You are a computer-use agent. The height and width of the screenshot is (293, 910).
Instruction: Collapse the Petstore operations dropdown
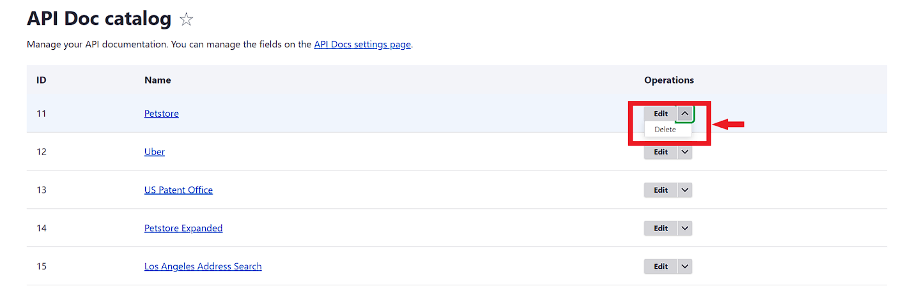(684, 114)
